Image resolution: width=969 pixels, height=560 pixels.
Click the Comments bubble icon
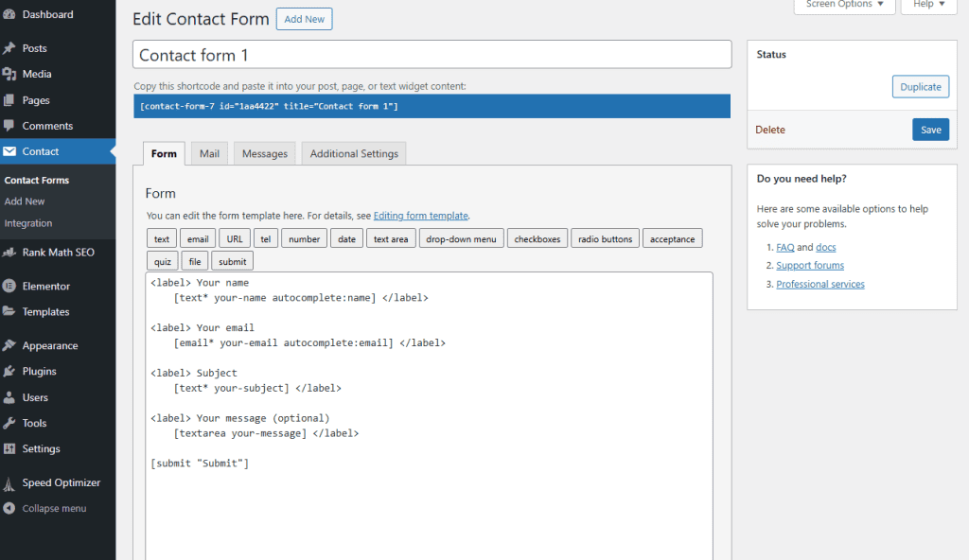click(x=9, y=126)
